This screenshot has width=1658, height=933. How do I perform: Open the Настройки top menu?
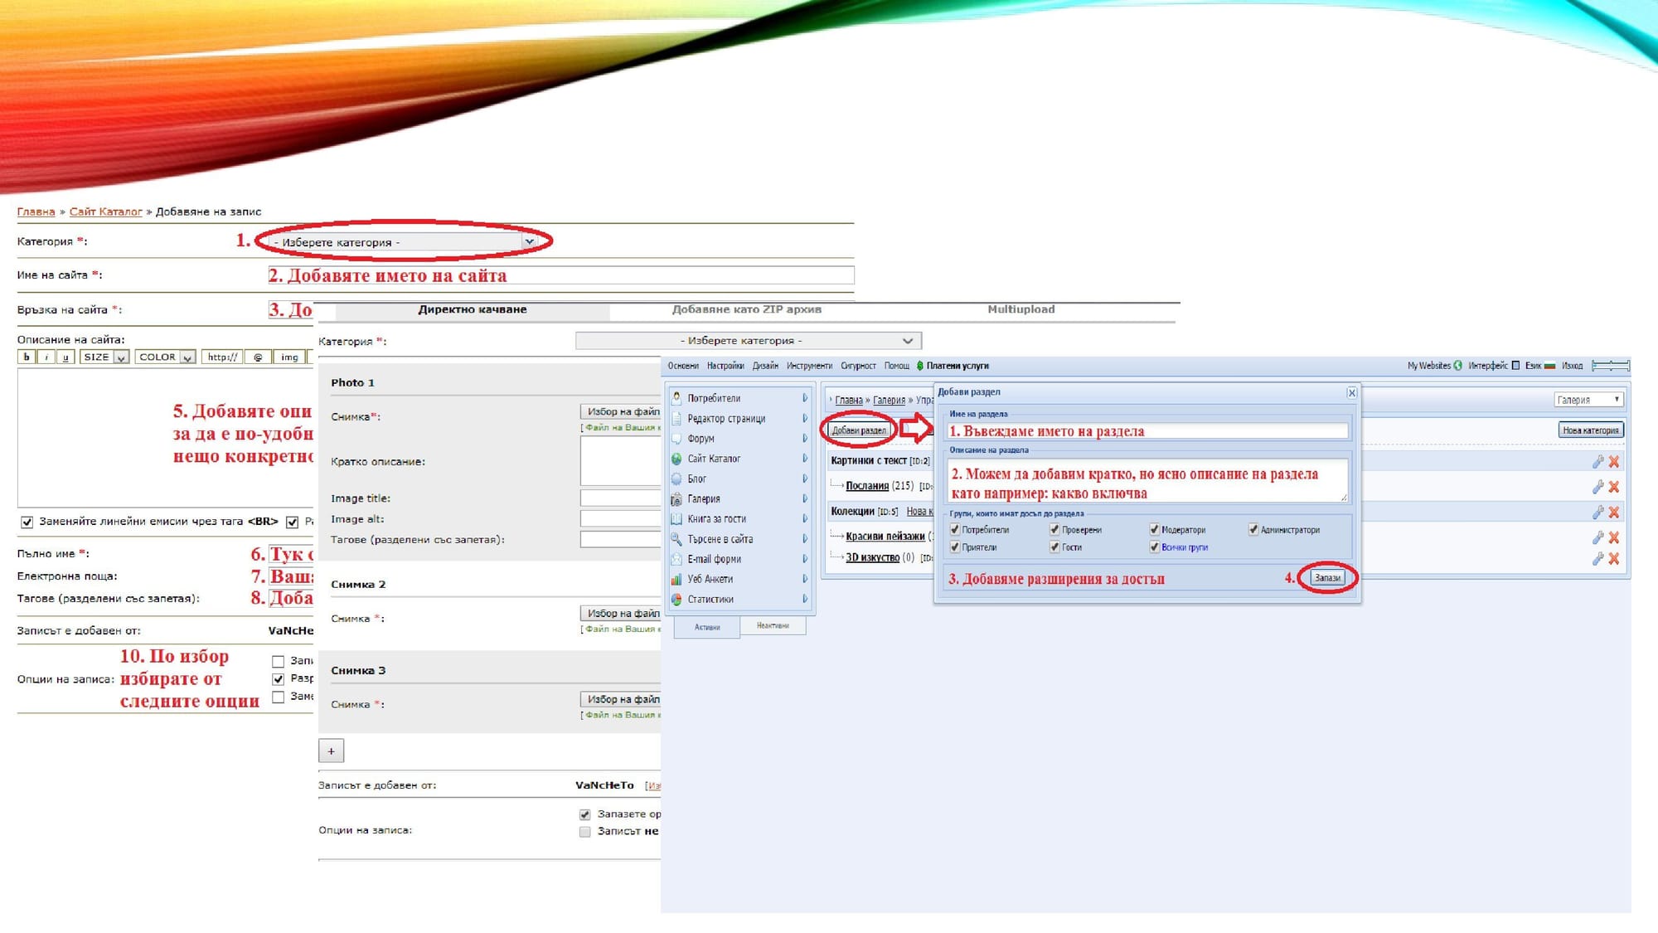pos(725,366)
